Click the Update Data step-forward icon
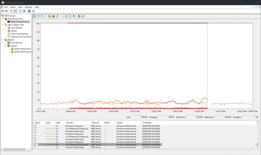The width and height of the screenshot is (261, 155). [x=83, y=16]
